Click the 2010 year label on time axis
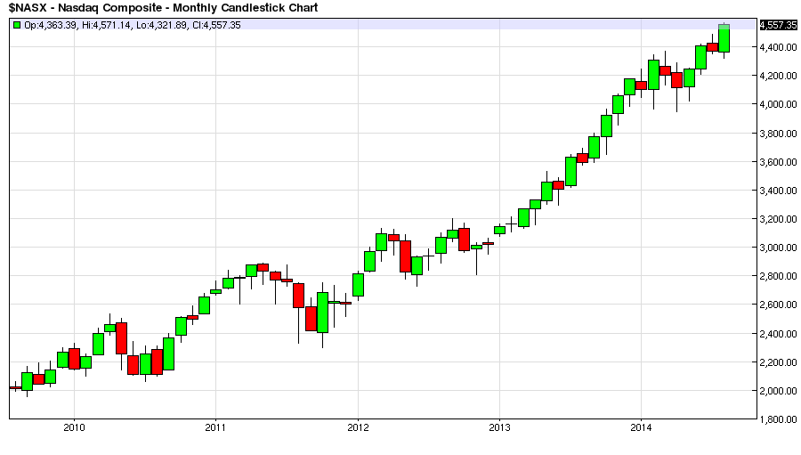 tap(74, 427)
